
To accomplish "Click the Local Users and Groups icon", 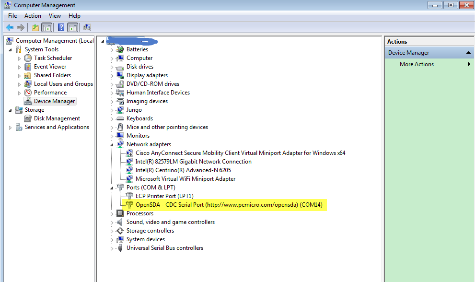I will coord(28,84).
